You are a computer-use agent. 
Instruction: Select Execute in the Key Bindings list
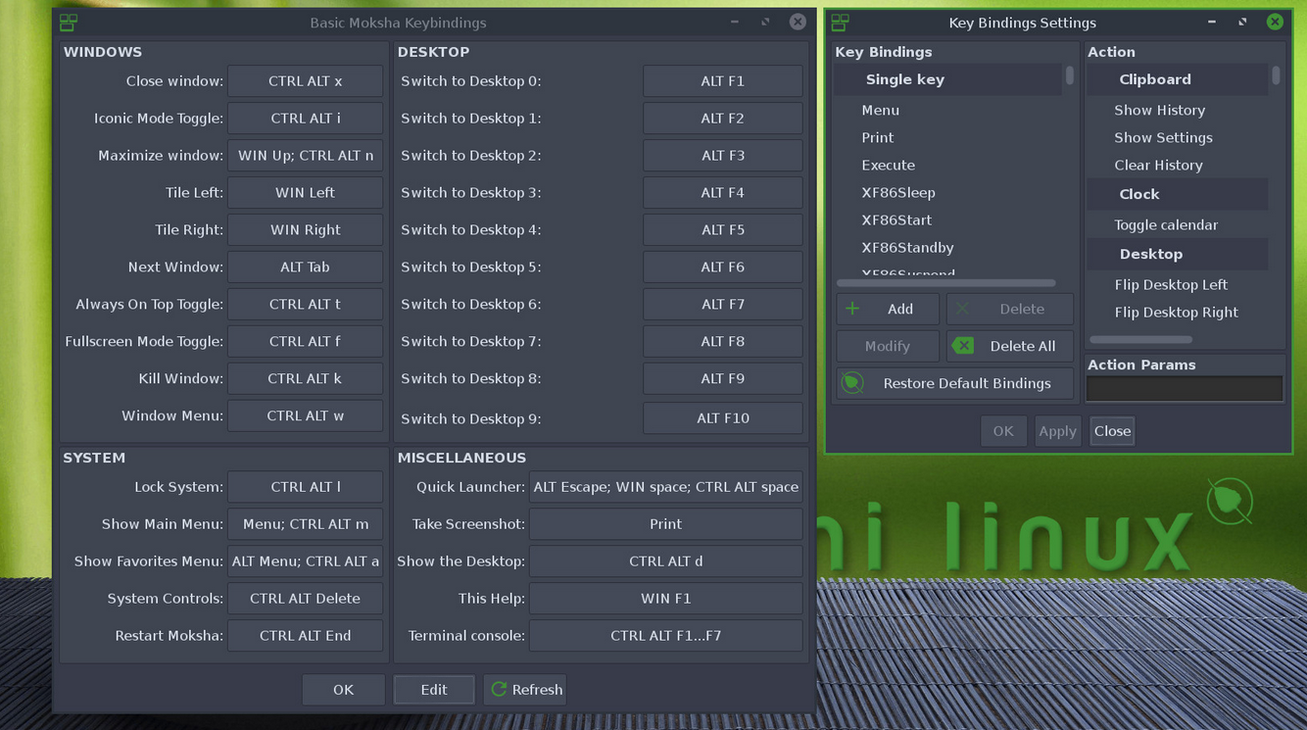point(947,166)
